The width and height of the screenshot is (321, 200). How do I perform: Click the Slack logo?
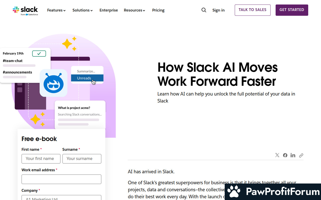click(x=25, y=11)
